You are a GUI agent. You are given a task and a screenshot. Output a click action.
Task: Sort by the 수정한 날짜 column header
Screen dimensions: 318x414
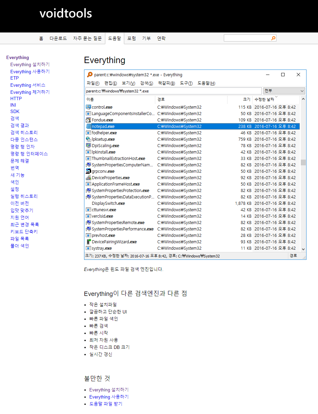pos(276,99)
